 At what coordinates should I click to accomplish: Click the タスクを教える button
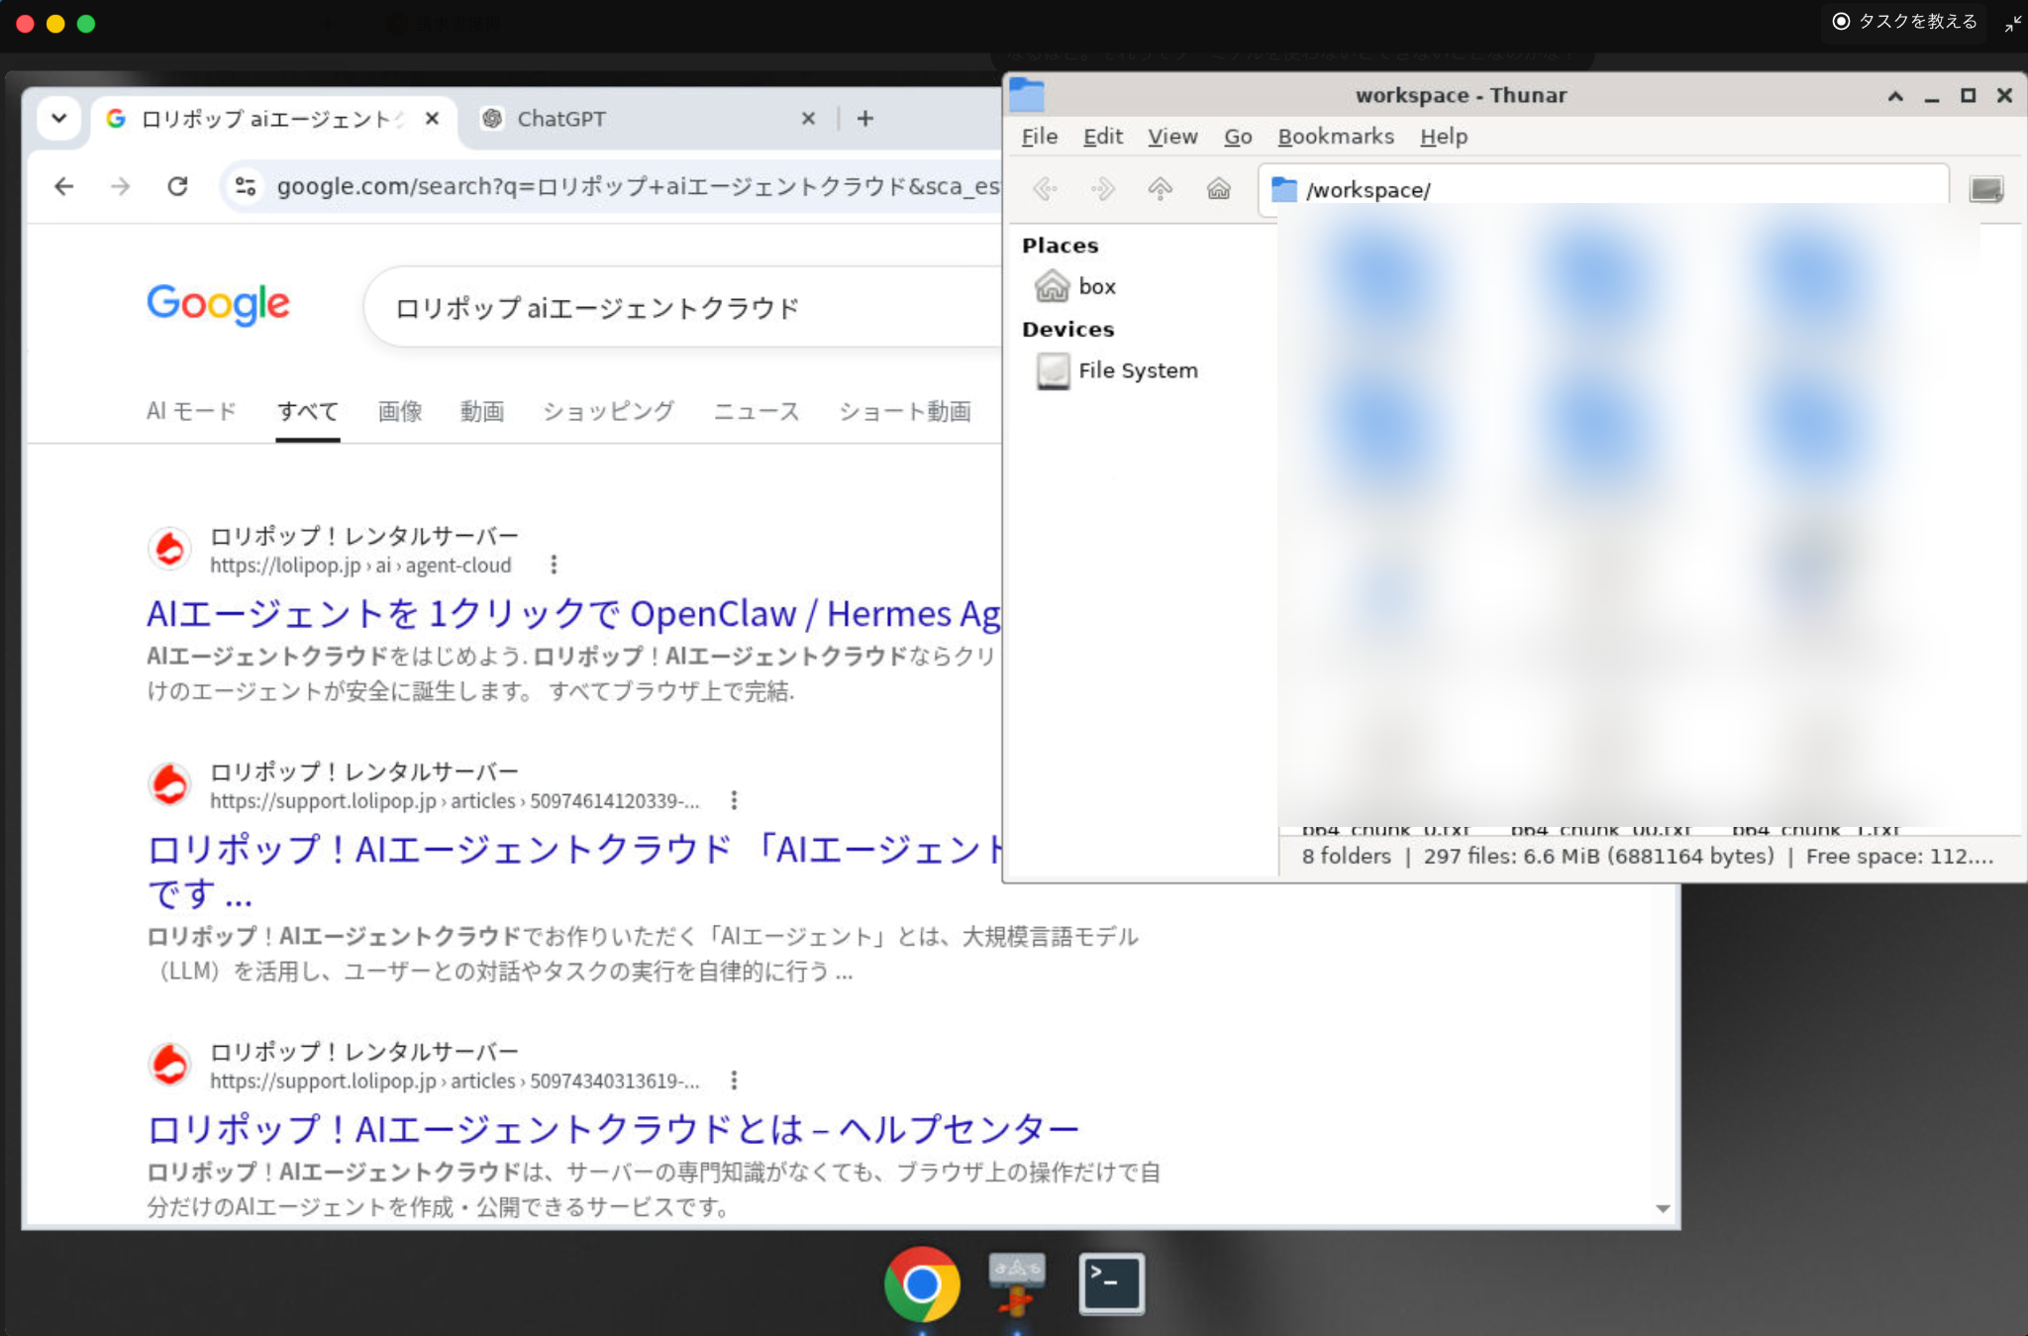coord(1904,22)
